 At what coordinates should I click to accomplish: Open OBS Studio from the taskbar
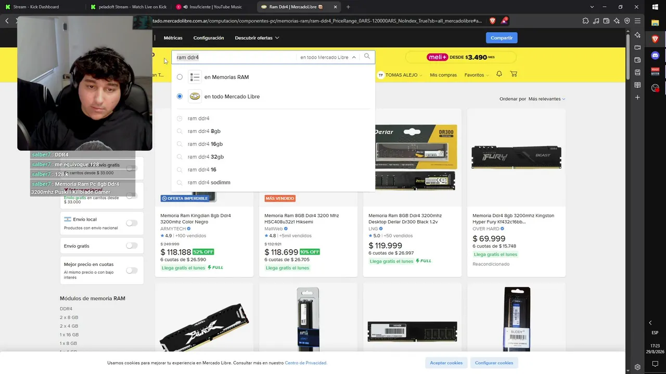coord(655,88)
